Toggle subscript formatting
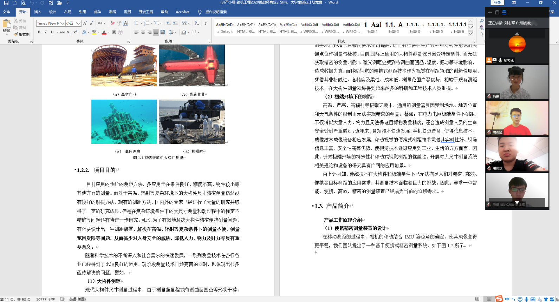559x302 pixels. (69, 32)
